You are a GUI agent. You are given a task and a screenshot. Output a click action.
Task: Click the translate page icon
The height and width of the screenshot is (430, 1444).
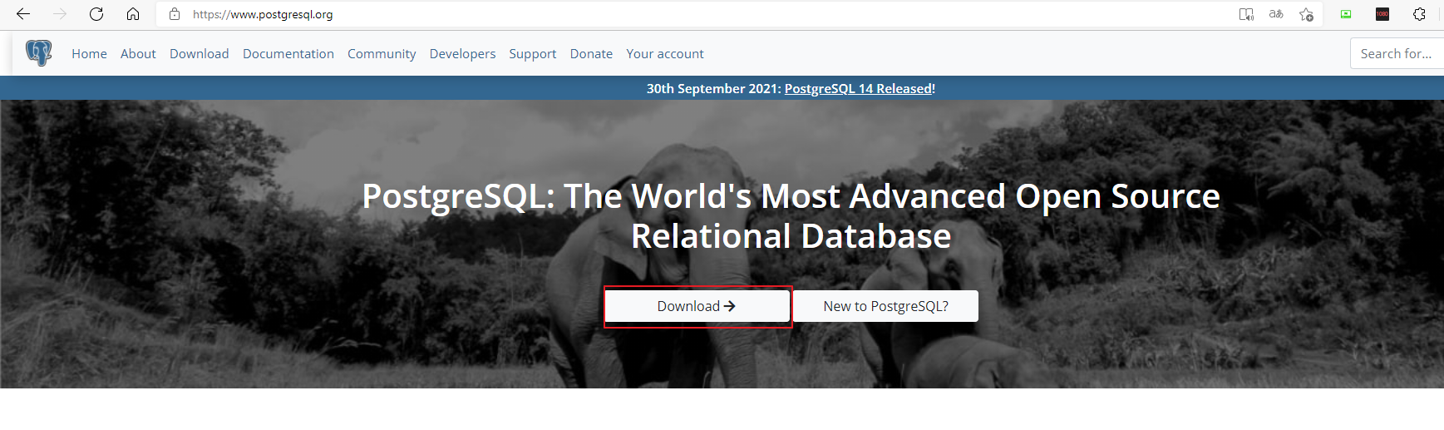pyautogui.click(x=1276, y=14)
